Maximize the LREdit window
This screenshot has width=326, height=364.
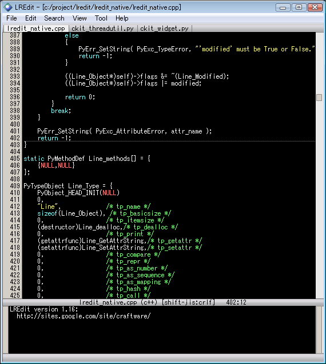pyautogui.click(x=299, y=7)
